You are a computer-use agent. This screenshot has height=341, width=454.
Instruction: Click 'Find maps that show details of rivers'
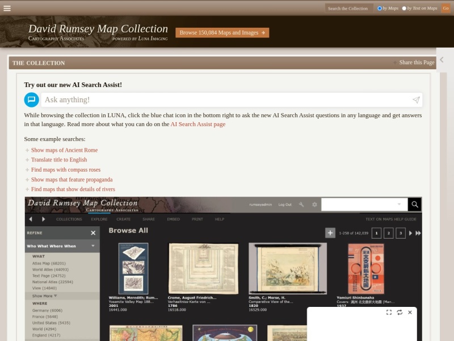click(73, 189)
